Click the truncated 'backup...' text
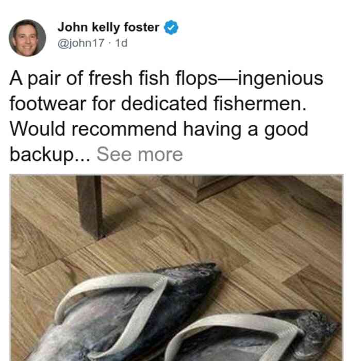Viewport: 361px width, 361px height. pyautogui.click(x=50, y=155)
